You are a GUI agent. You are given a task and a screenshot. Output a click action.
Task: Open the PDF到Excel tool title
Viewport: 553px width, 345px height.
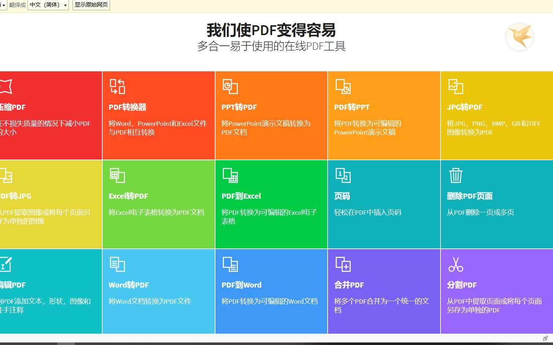tap(241, 196)
